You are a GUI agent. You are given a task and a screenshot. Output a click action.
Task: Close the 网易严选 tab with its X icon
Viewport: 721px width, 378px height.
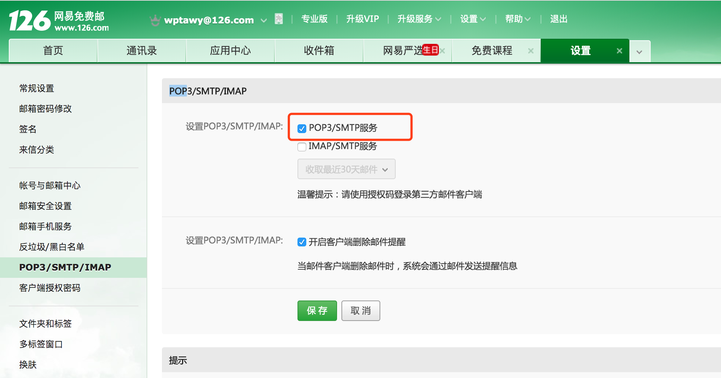click(443, 51)
